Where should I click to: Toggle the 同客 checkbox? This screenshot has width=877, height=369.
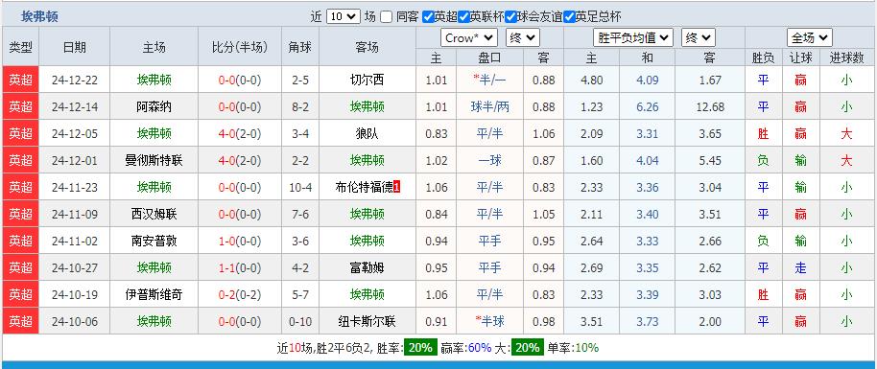click(386, 17)
